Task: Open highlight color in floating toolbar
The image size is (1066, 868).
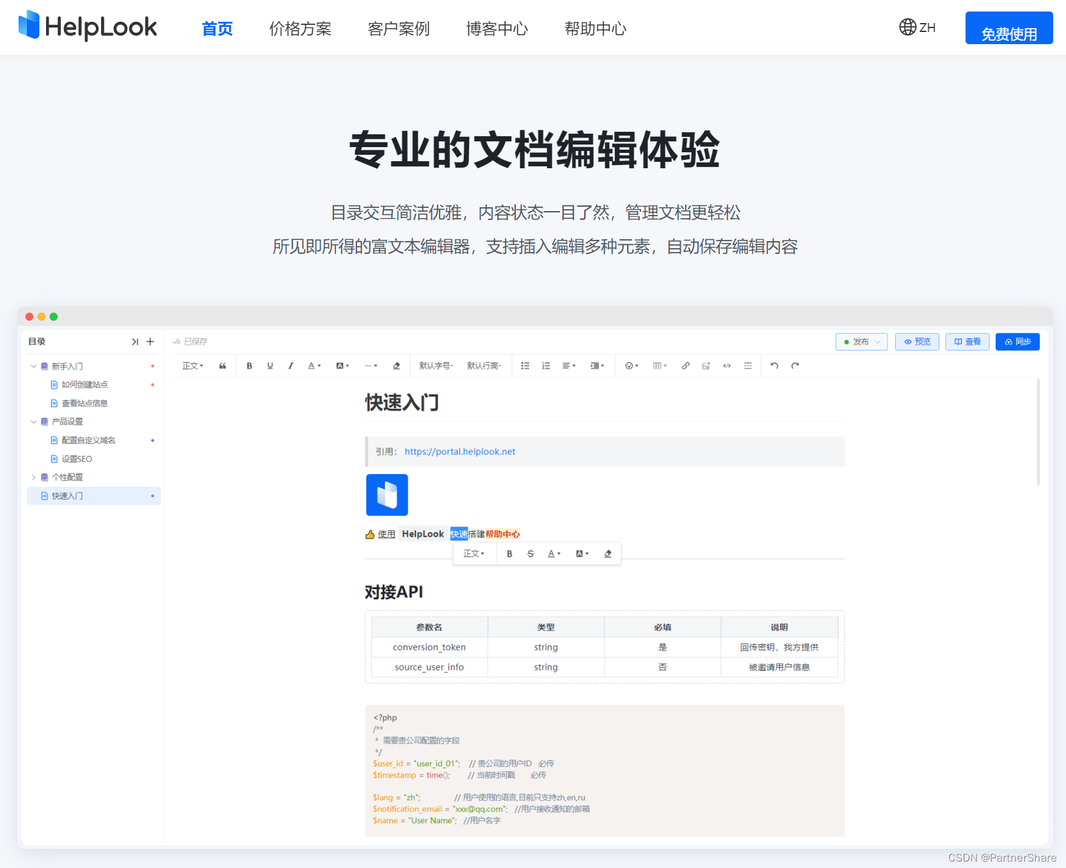Action: click(582, 554)
